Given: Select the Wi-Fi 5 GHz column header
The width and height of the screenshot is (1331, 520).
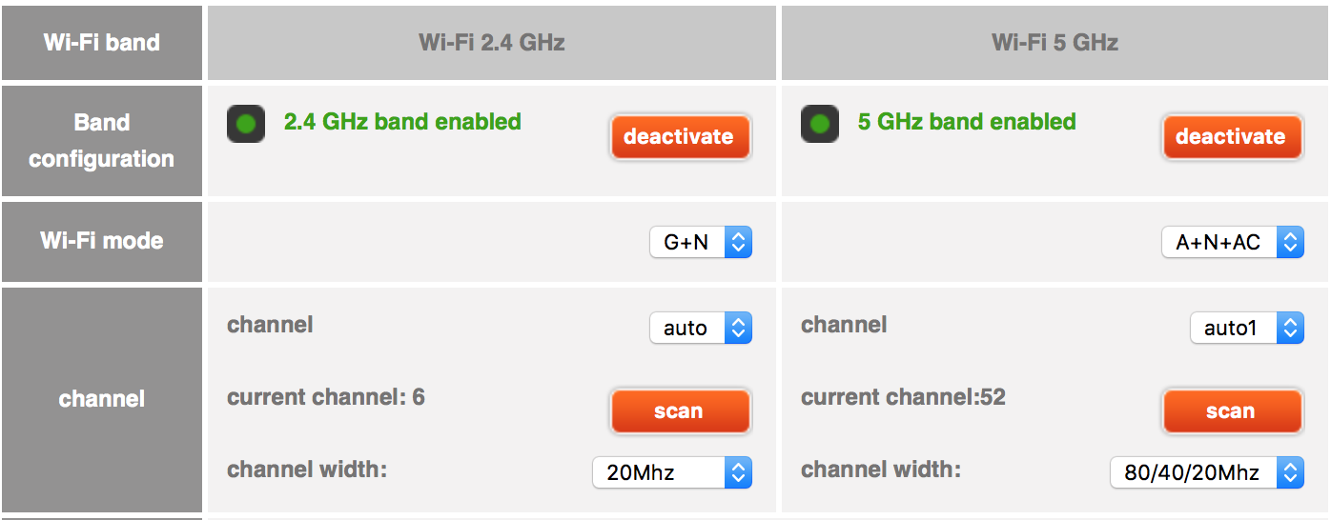Looking at the screenshot, I should click(1055, 43).
